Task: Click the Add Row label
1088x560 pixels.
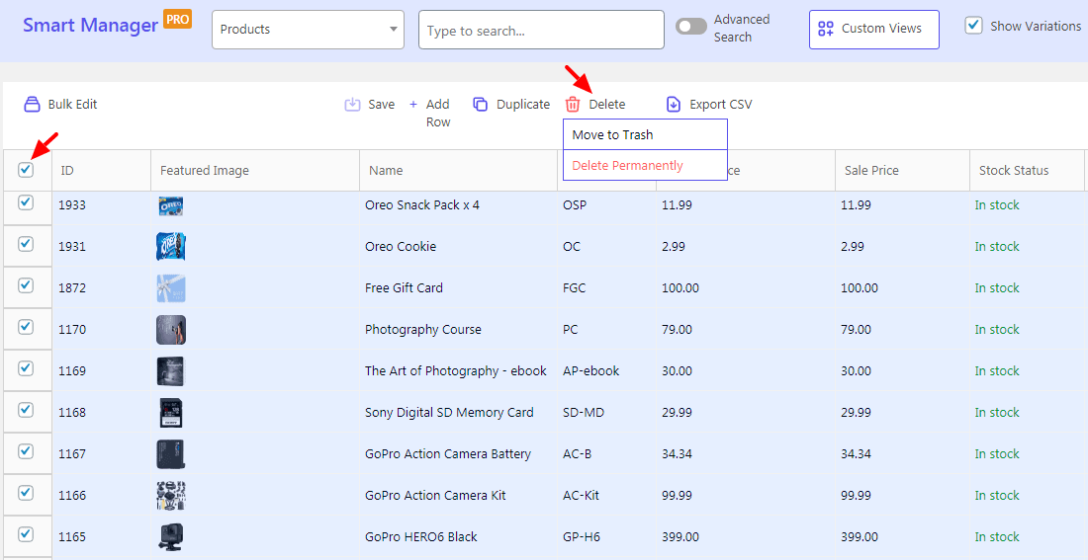Action: point(438,113)
